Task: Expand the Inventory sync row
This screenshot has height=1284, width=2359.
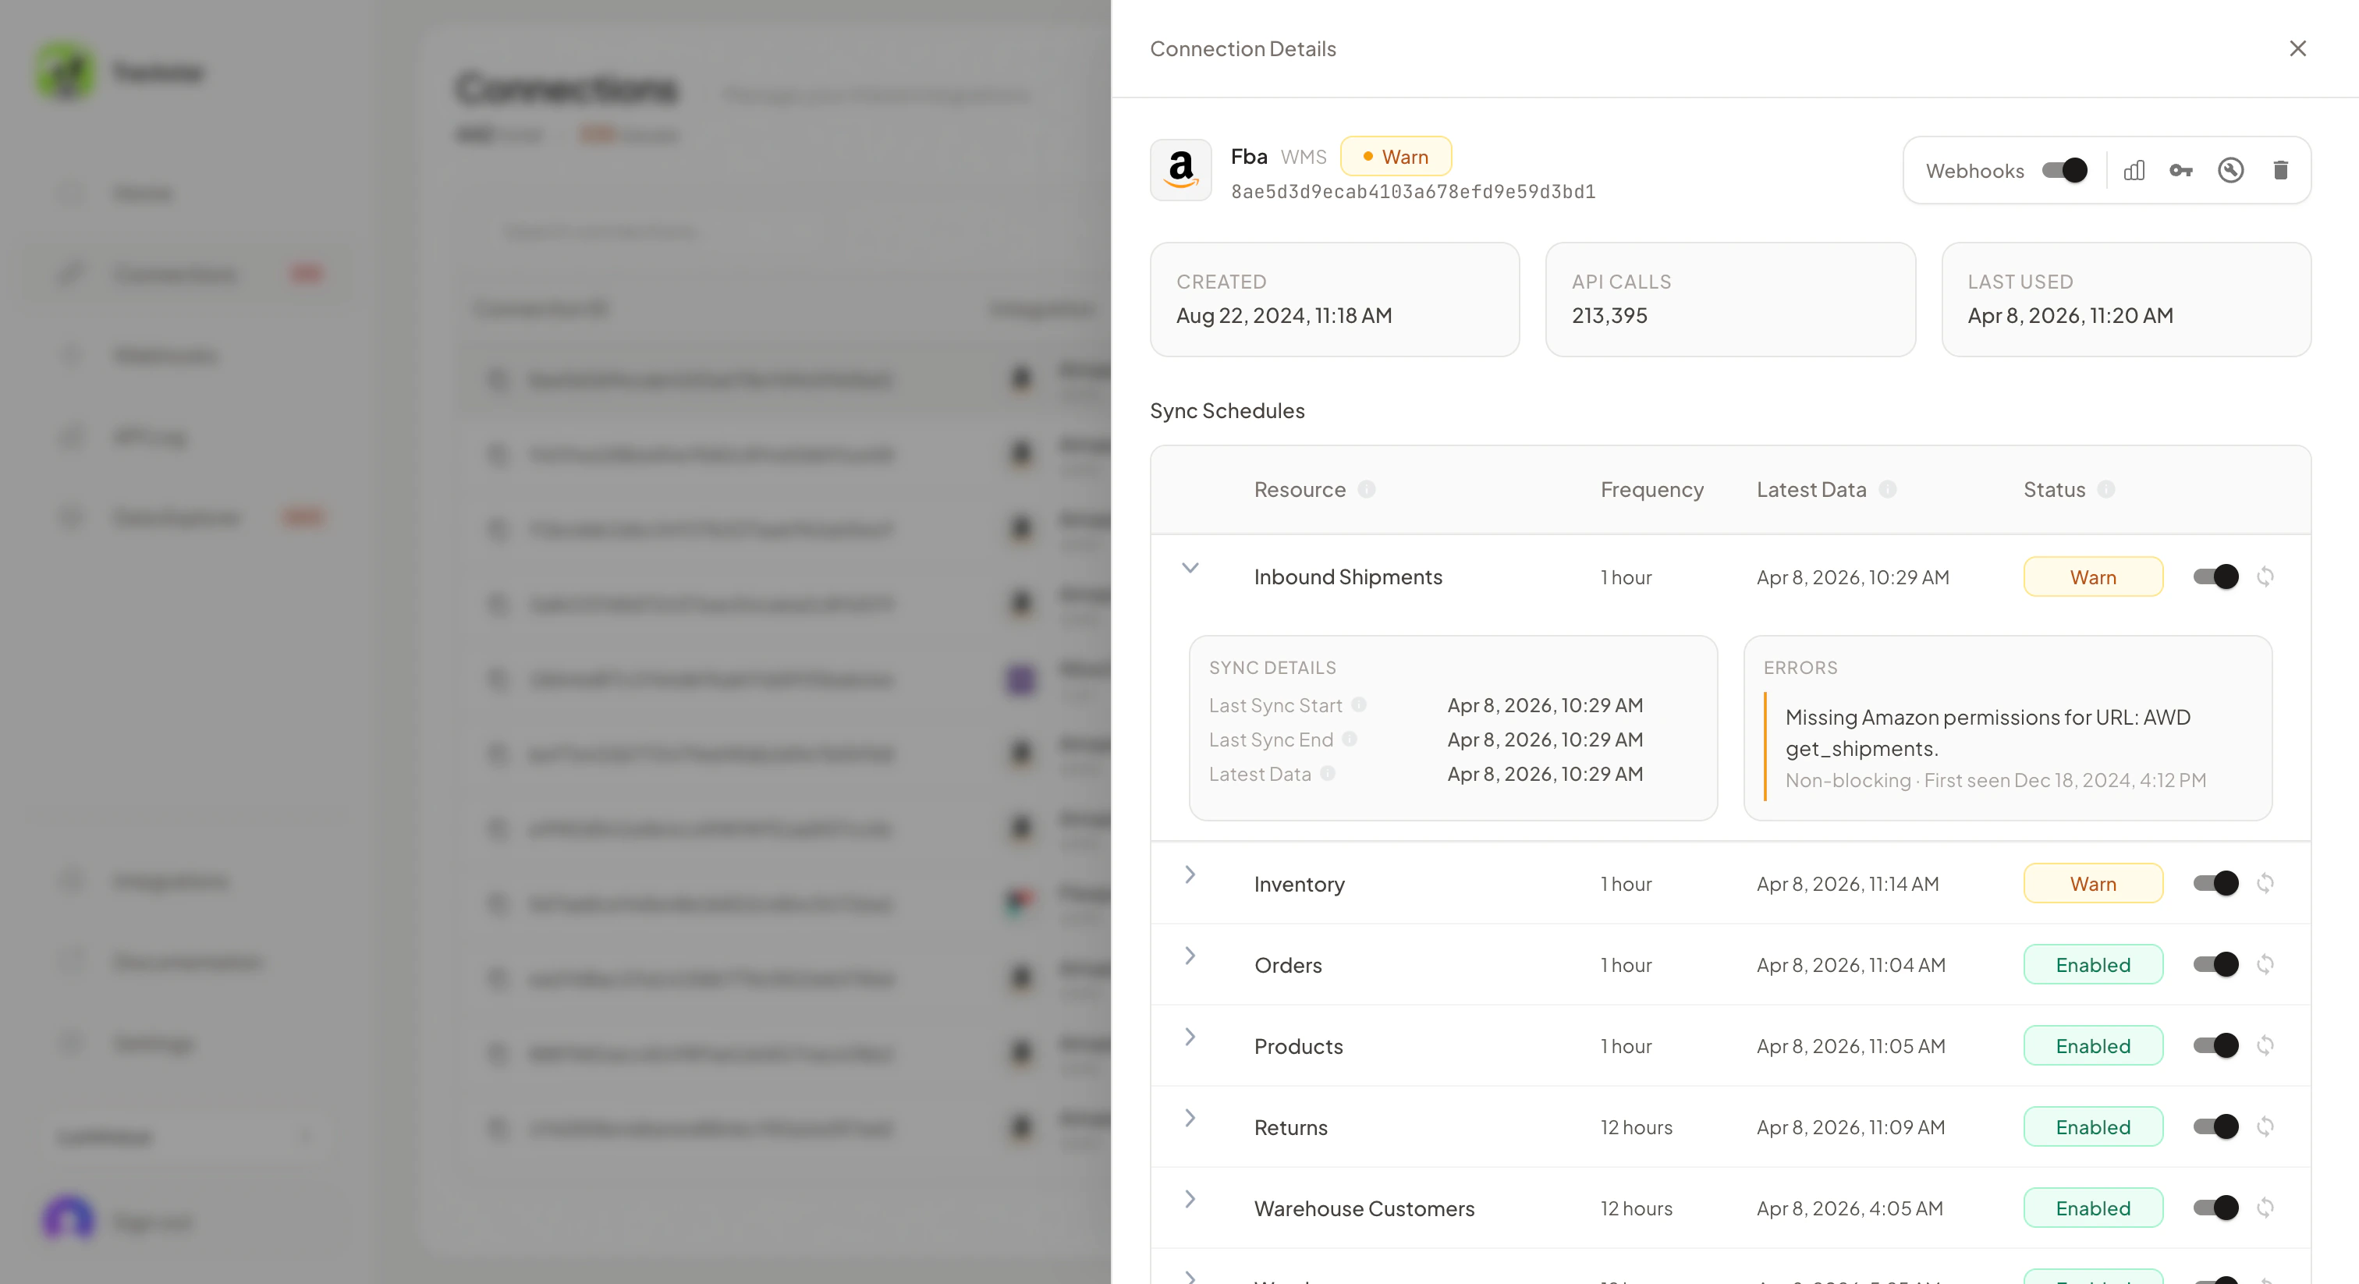Action: coord(1190,874)
